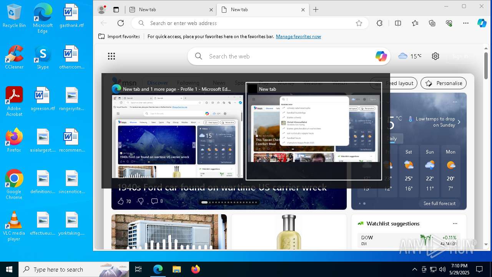Open Adobe Acrobat desktop shortcut
This screenshot has height=277, width=492.
pyautogui.click(x=14, y=101)
